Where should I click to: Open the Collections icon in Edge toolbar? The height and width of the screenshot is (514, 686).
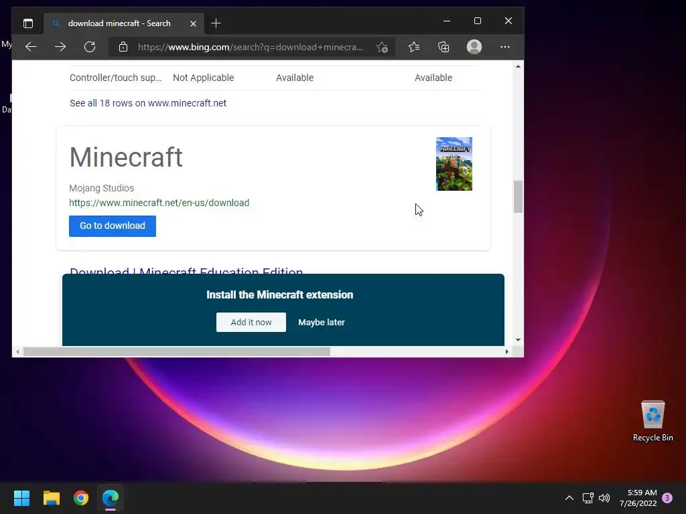point(443,47)
